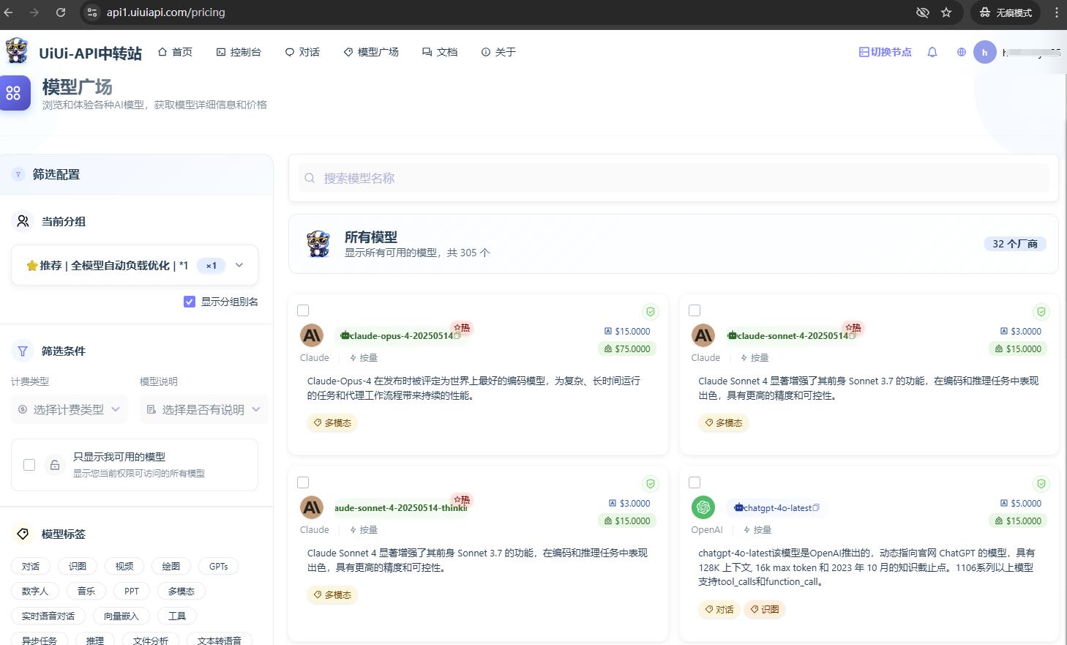Enable 只显示我可用的模型 filter
The width and height of the screenshot is (1067, 645).
pos(29,464)
